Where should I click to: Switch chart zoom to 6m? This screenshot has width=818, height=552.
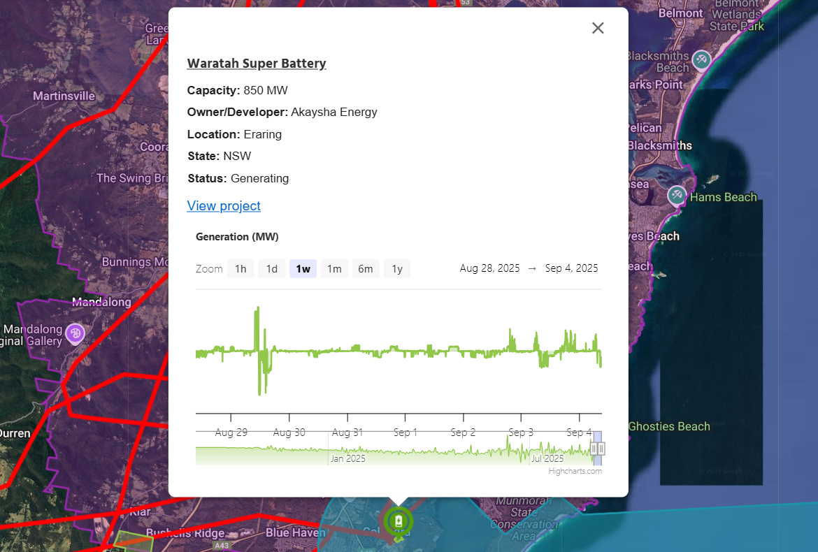point(366,269)
